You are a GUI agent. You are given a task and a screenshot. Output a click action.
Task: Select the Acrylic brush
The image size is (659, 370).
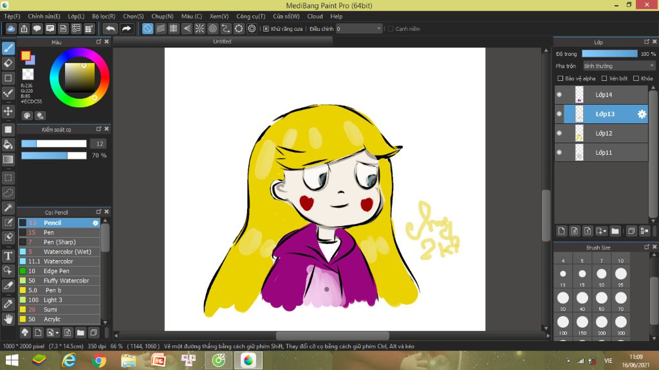click(x=59, y=319)
